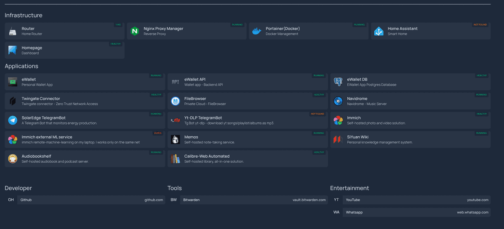Click the Router service icon
This screenshot has height=229, width=504.
[13, 31]
